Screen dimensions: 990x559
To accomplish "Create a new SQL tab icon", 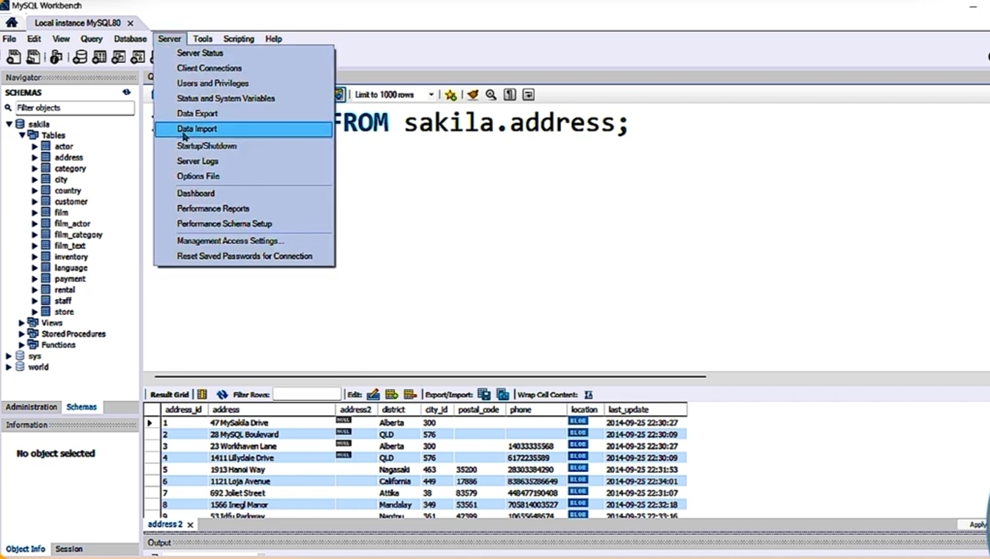I will coord(14,58).
